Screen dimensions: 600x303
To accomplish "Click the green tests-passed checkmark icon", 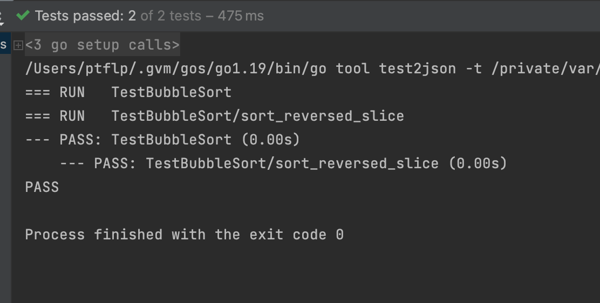I will click(x=23, y=16).
